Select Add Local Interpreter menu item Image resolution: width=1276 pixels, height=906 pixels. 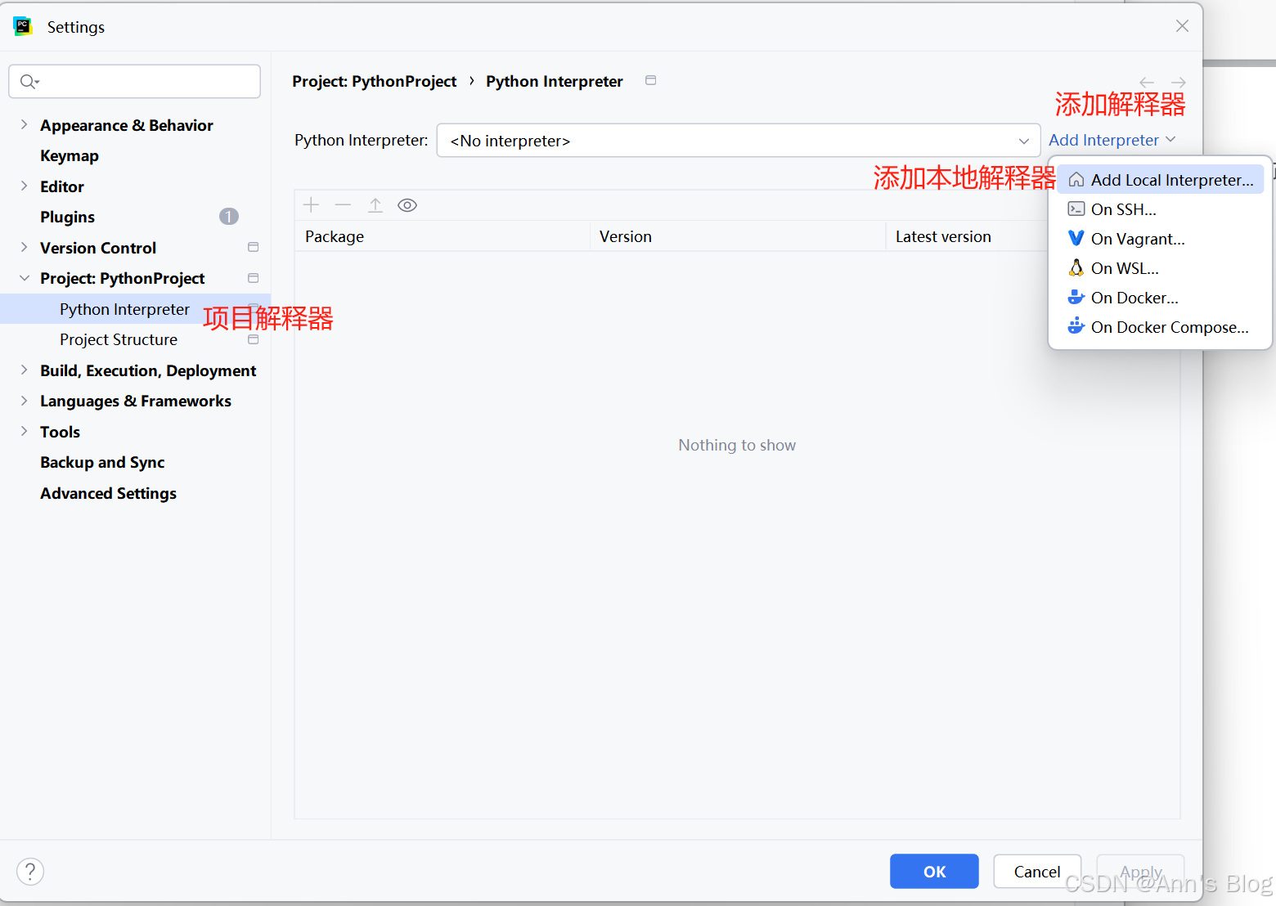coord(1160,180)
